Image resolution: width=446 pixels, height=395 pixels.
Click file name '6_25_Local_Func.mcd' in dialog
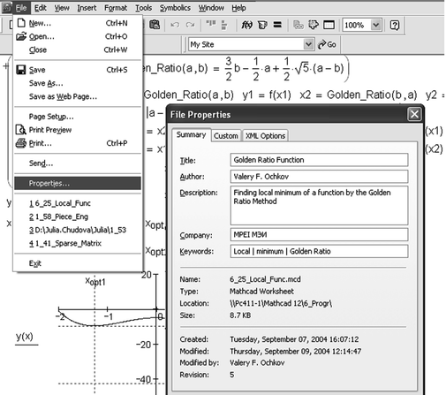tap(265, 279)
